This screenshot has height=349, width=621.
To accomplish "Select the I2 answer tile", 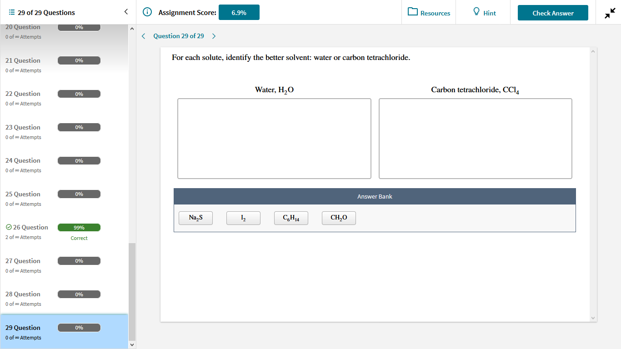I will point(243,218).
